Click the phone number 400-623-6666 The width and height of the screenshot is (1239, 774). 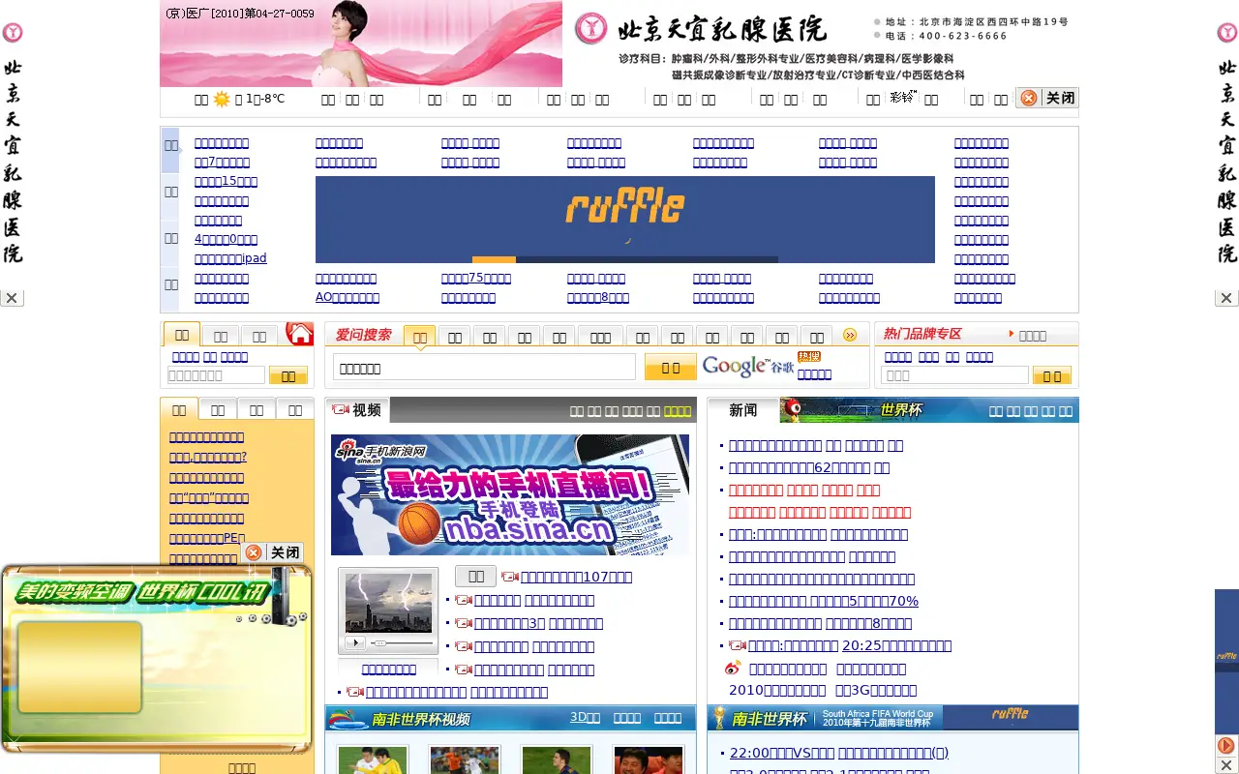pos(963,36)
